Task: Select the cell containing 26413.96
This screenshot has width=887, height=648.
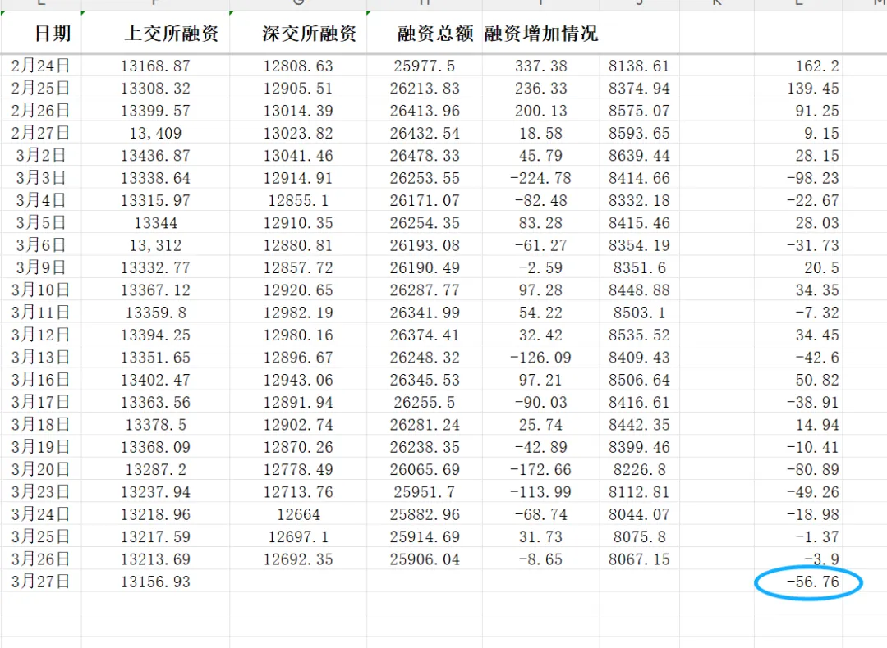Action: (424, 111)
